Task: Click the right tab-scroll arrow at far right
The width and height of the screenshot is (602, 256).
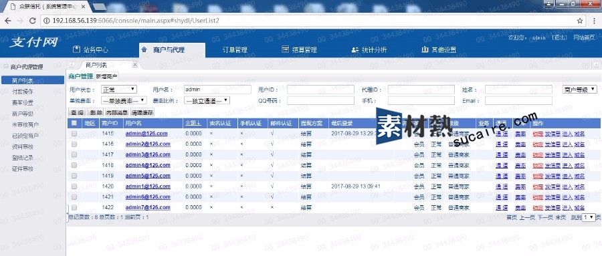Action: 596,64
